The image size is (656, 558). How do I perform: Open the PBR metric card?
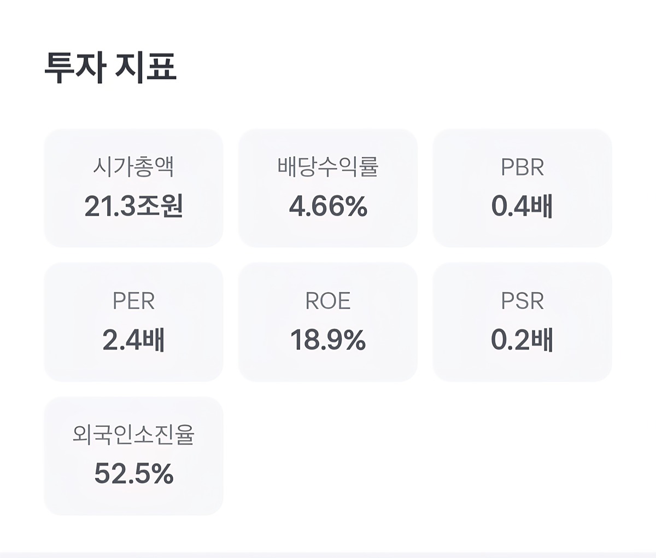[522, 188]
